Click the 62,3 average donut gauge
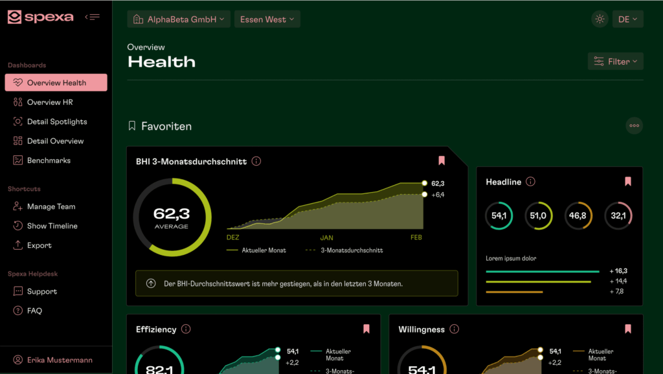This screenshot has width=663, height=374. [172, 217]
